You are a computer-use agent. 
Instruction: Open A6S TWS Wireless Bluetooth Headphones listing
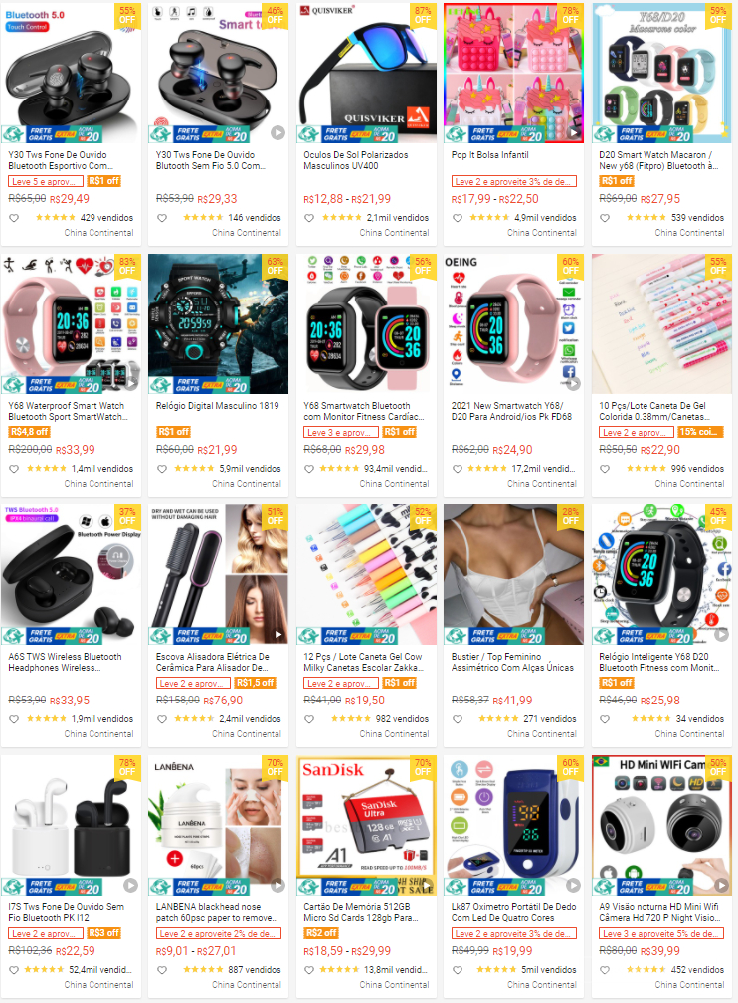(x=65, y=662)
